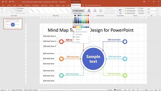Switch to Slide Sorter view in status bar

(x=129, y=90)
